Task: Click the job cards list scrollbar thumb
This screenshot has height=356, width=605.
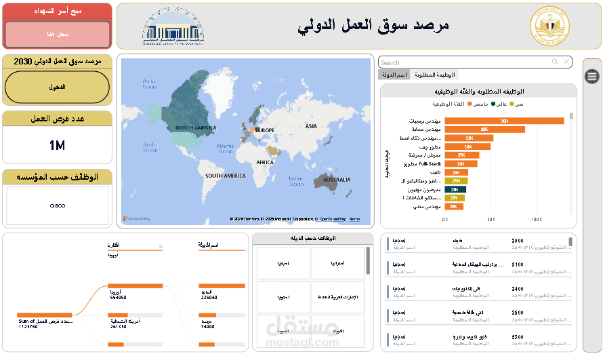Action: point(570,242)
